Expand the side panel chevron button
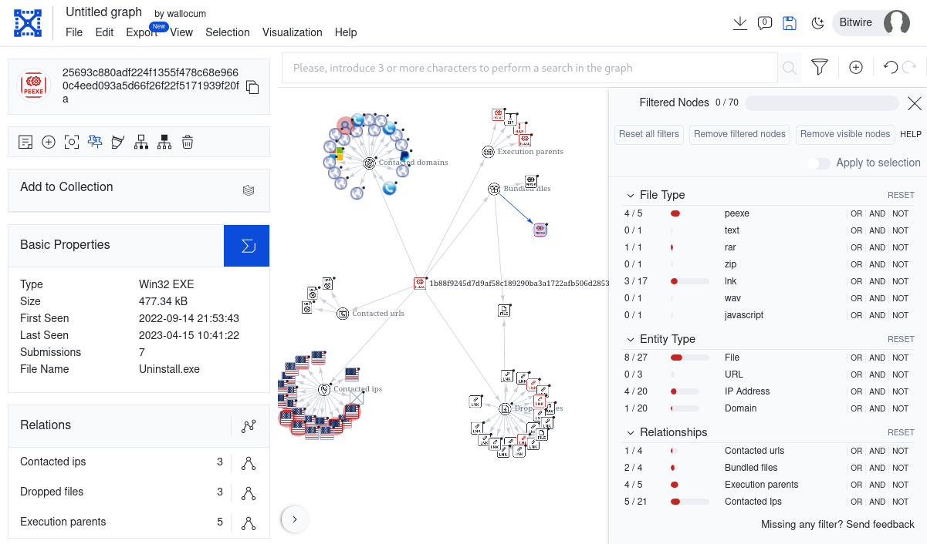The width and height of the screenshot is (927, 544). (x=294, y=519)
